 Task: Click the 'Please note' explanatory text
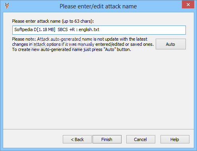[x=83, y=44]
